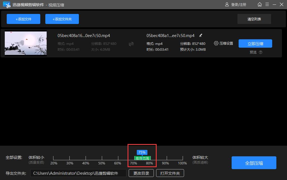
Task: Click the video thumbnail of the file
Action: [x=26, y=43]
